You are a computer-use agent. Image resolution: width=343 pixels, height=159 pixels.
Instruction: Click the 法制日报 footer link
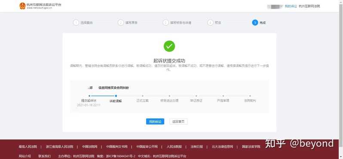pyautogui.click(x=197, y=147)
